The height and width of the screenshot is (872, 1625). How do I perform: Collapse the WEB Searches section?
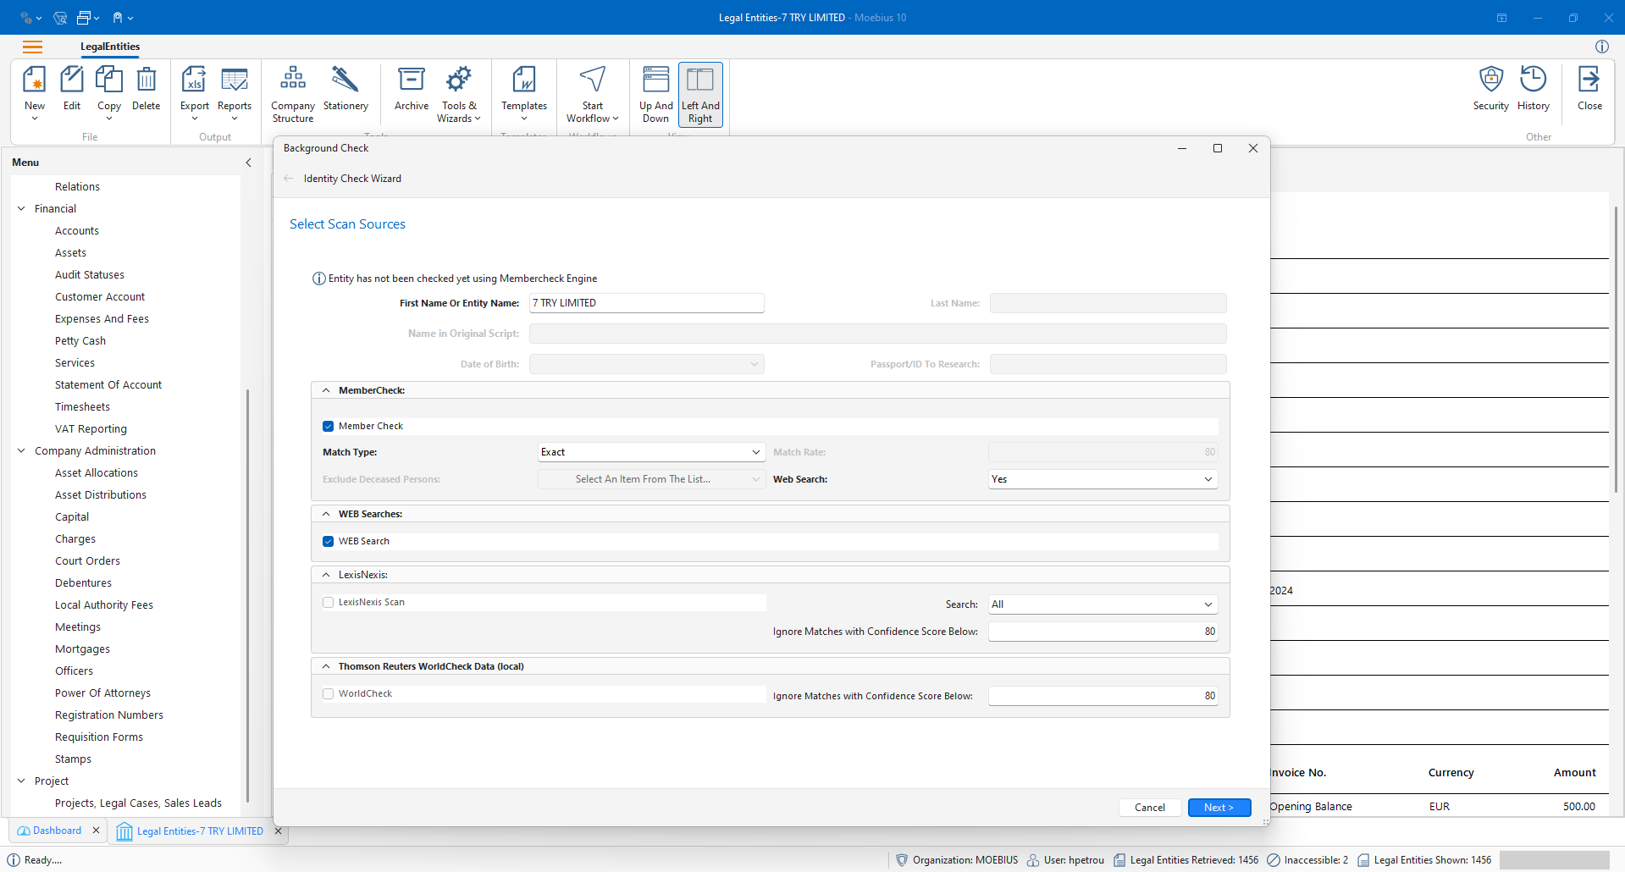pos(326,514)
